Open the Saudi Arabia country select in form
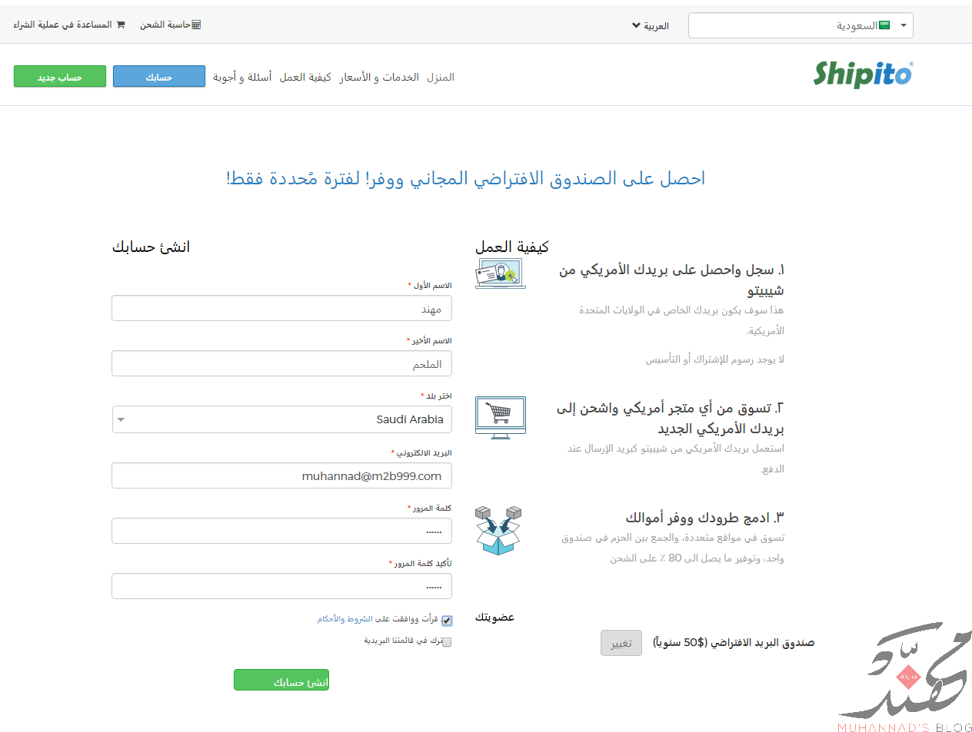This screenshot has width=972, height=732. tap(281, 419)
